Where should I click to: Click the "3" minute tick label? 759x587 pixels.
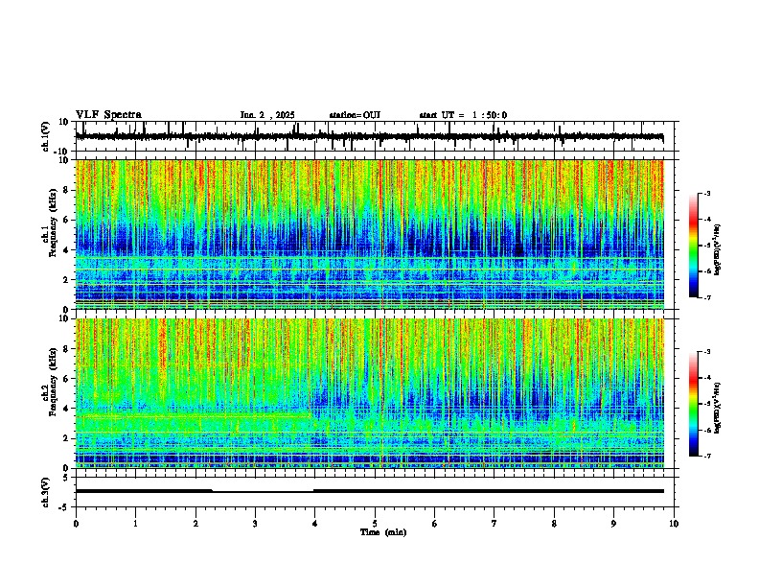pyautogui.click(x=255, y=524)
